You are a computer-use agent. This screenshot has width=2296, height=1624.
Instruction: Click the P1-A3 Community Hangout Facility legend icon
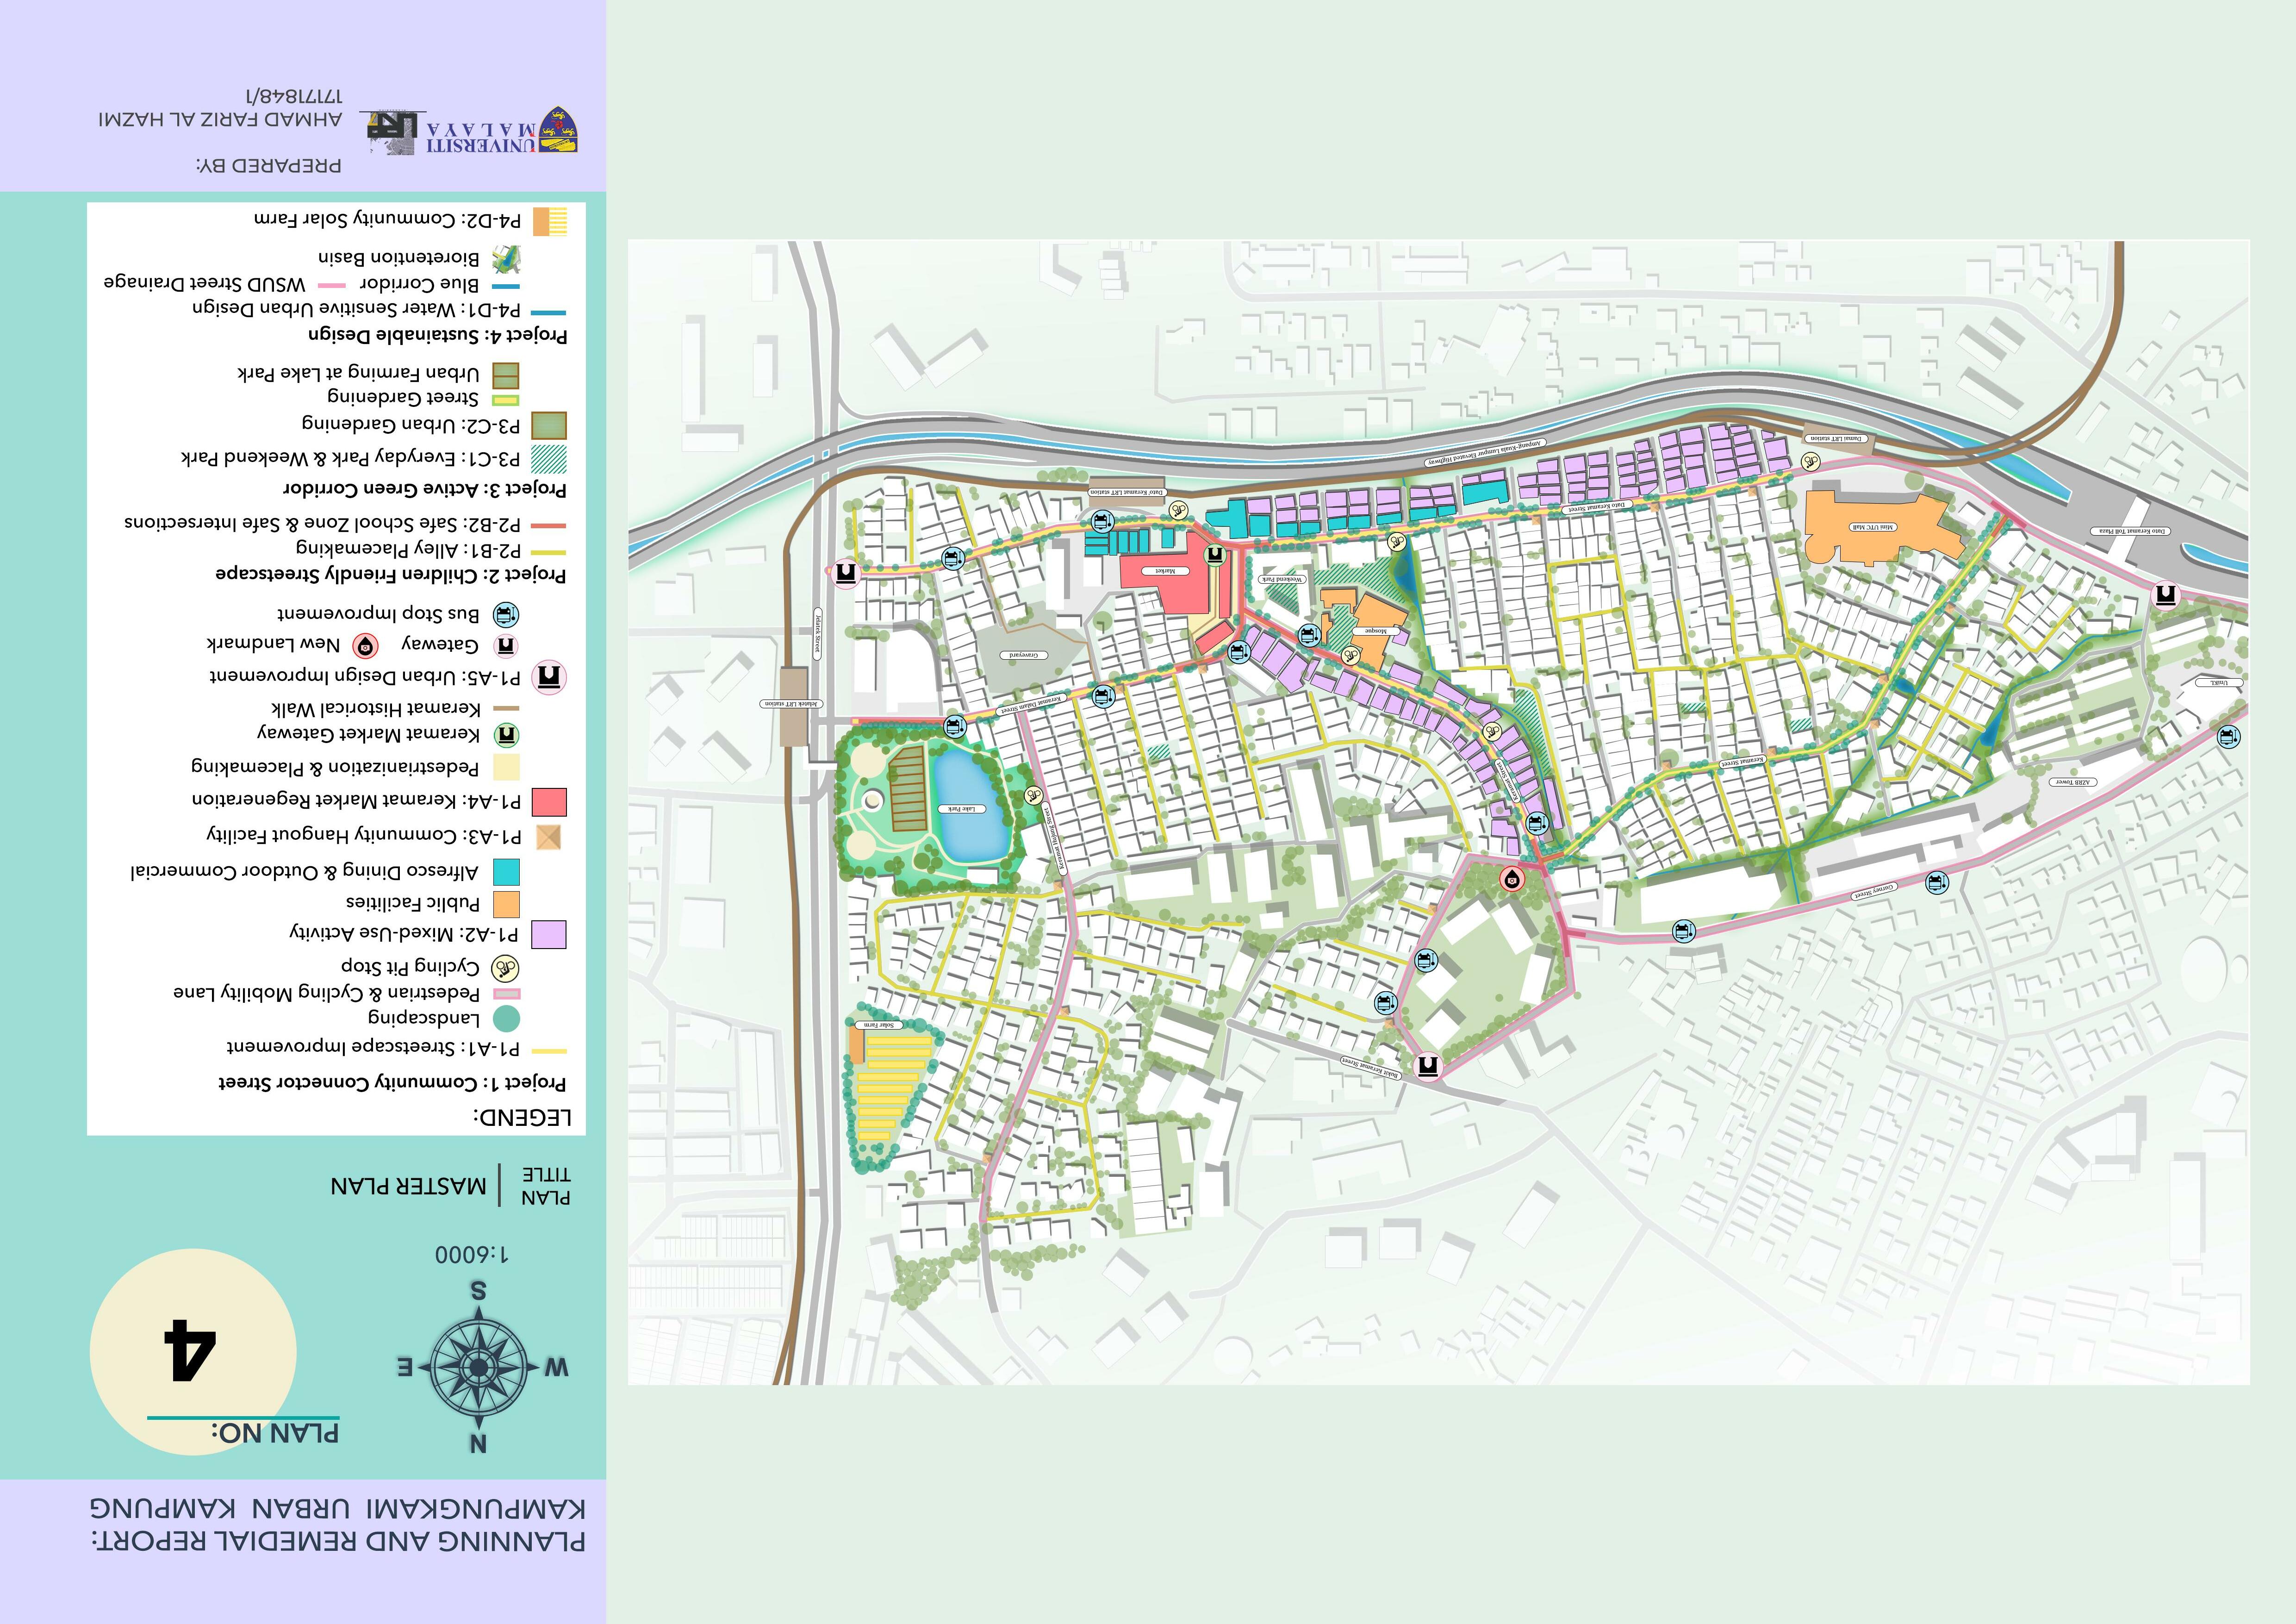(x=548, y=836)
